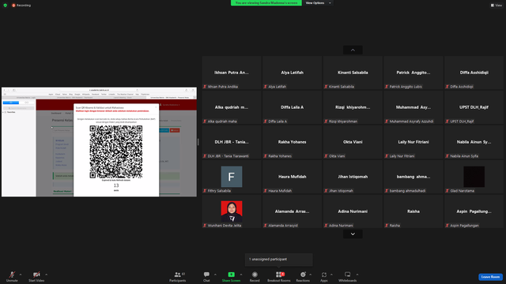Image resolution: width=506 pixels, height=284 pixels.
Task: Click the green encryption shield icon
Action: coord(6,6)
